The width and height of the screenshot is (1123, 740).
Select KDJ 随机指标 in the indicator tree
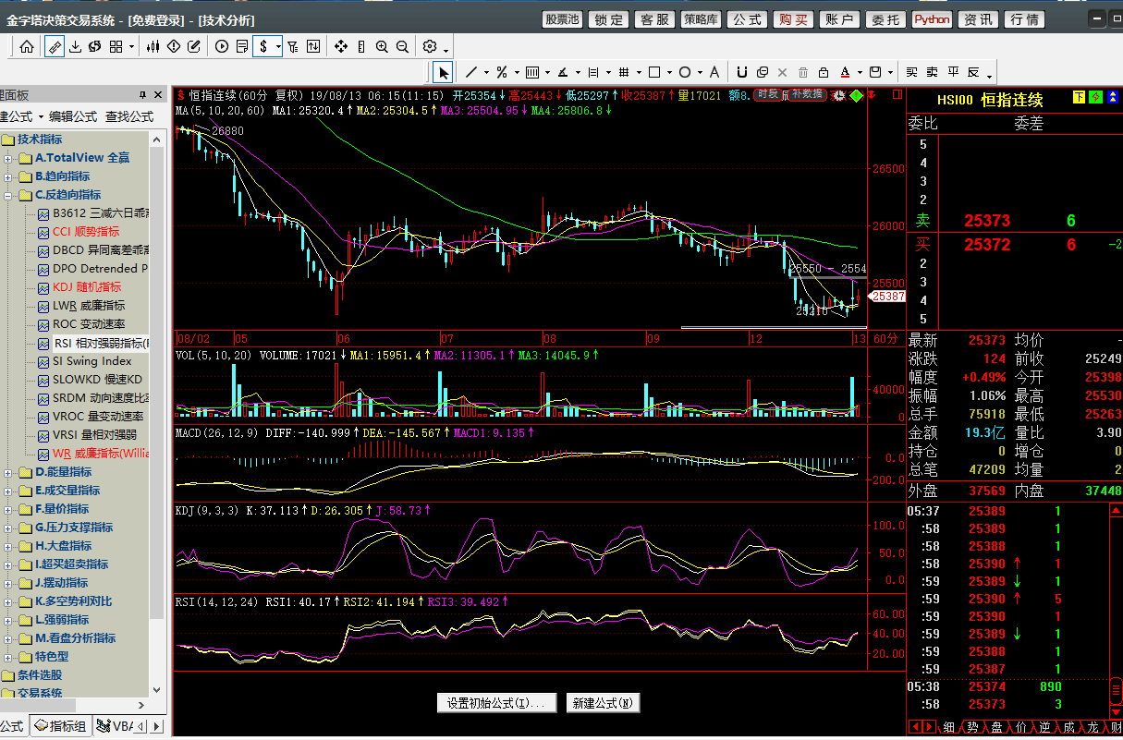tap(86, 287)
